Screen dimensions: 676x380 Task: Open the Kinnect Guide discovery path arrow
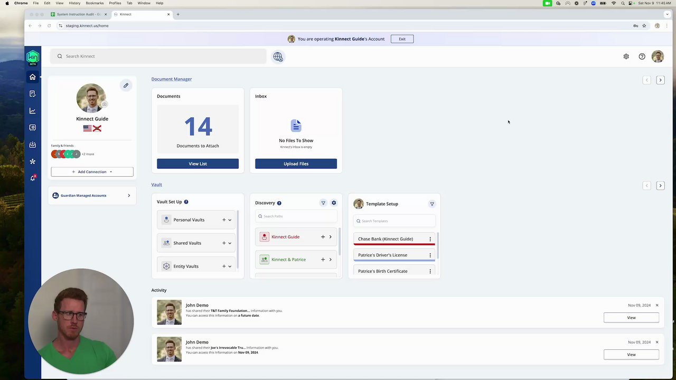331,237
